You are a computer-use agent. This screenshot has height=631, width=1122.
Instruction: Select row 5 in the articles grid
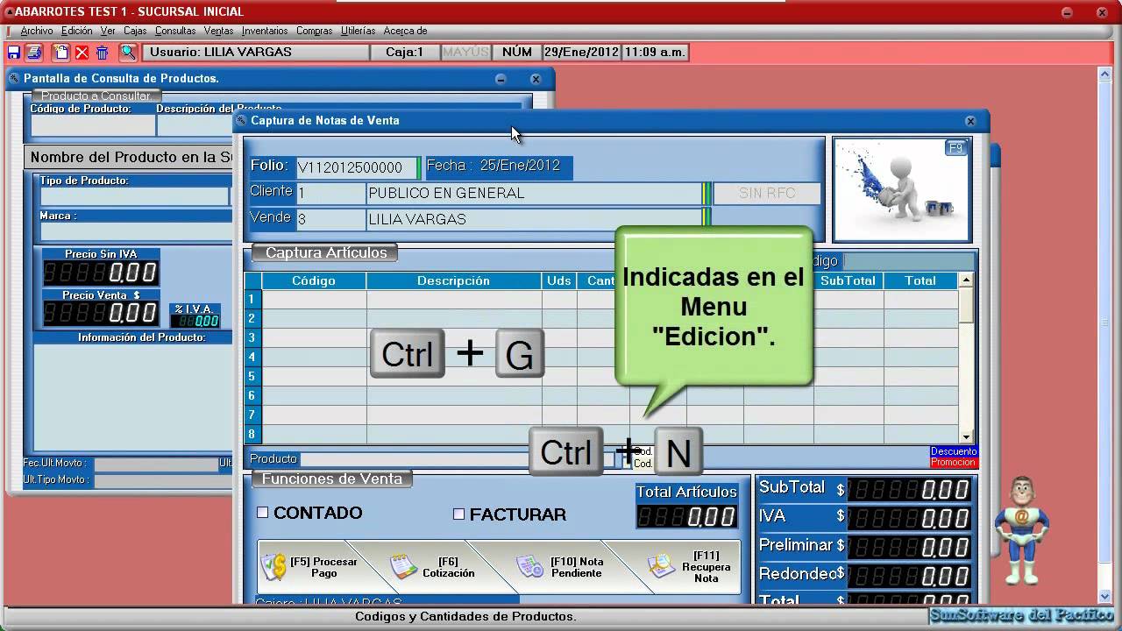pos(252,376)
